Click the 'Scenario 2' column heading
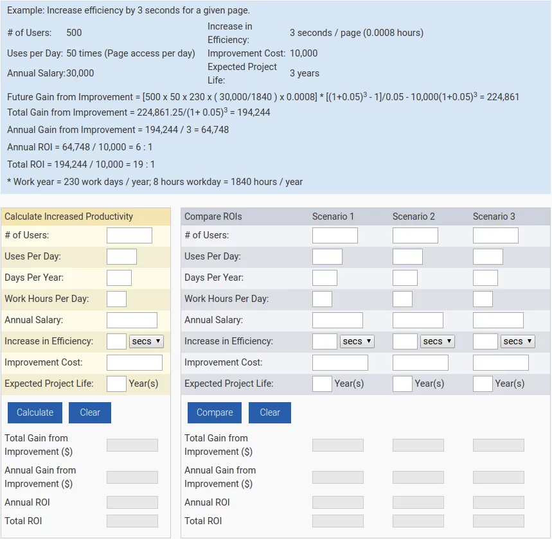 [x=414, y=216]
